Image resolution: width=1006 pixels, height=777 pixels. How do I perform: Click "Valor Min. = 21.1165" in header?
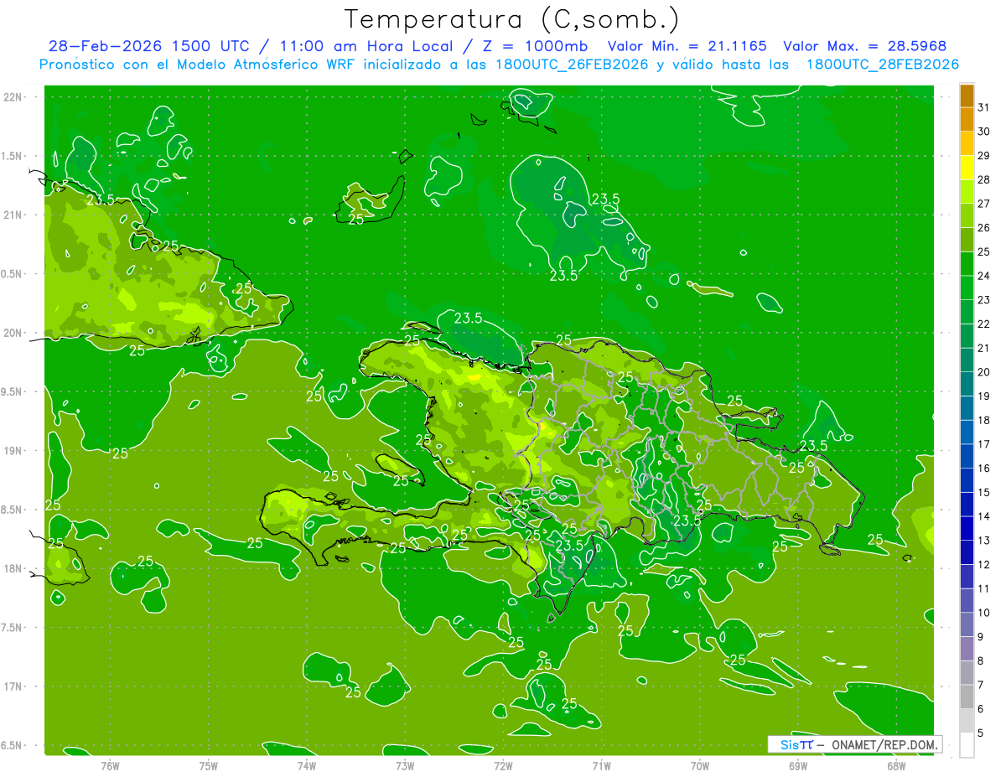click(687, 46)
